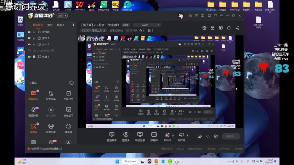Open the 词 lyrics tool in toolbox

[33, 143]
